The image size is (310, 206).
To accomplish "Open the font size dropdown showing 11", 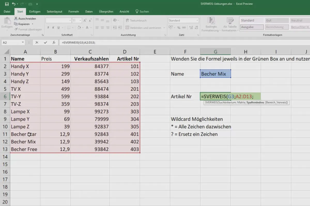I will click(77, 20).
